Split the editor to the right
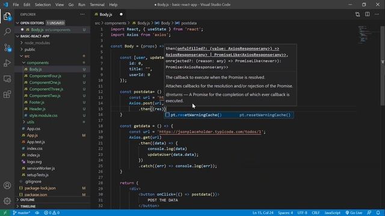 [368, 14]
